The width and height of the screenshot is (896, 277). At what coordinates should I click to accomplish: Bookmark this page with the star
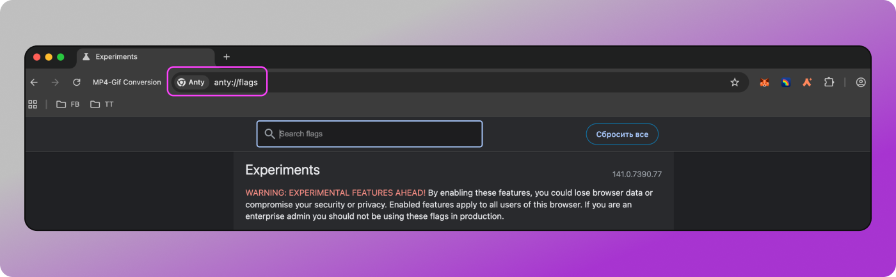[x=735, y=83]
